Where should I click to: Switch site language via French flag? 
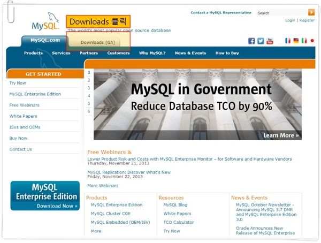(288, 41)
